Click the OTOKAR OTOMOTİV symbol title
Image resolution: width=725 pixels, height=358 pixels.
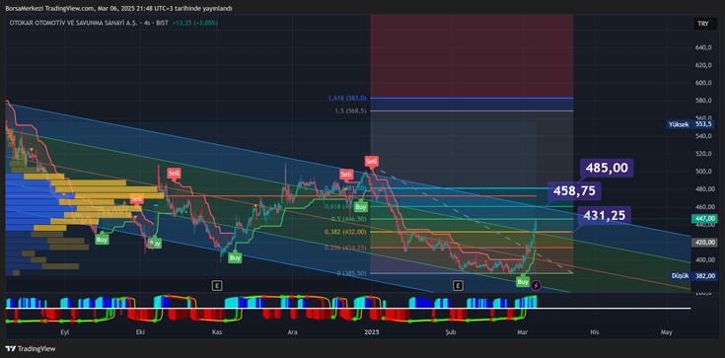pos(75,23)
